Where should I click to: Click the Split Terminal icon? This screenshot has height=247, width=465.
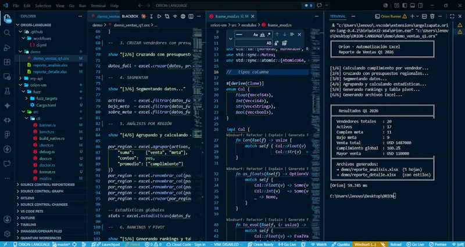424,17
